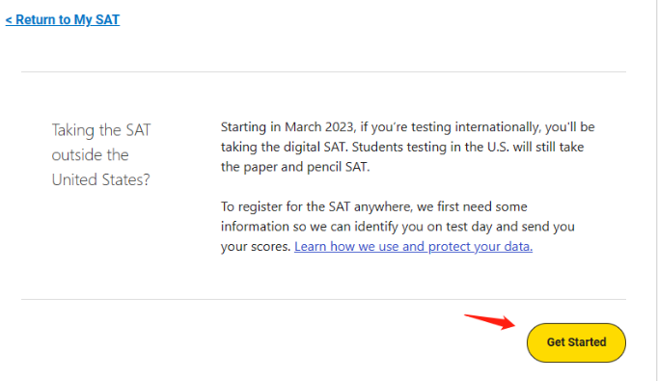Image resolution: width=658 pixels, height=381 pixels.
Task: Click the heading line 'United States?'
Action: [x=100, y=179]
